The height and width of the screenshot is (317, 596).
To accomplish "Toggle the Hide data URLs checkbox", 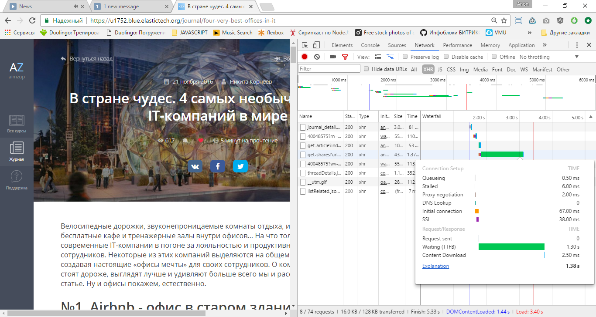I will click(367, 69).
